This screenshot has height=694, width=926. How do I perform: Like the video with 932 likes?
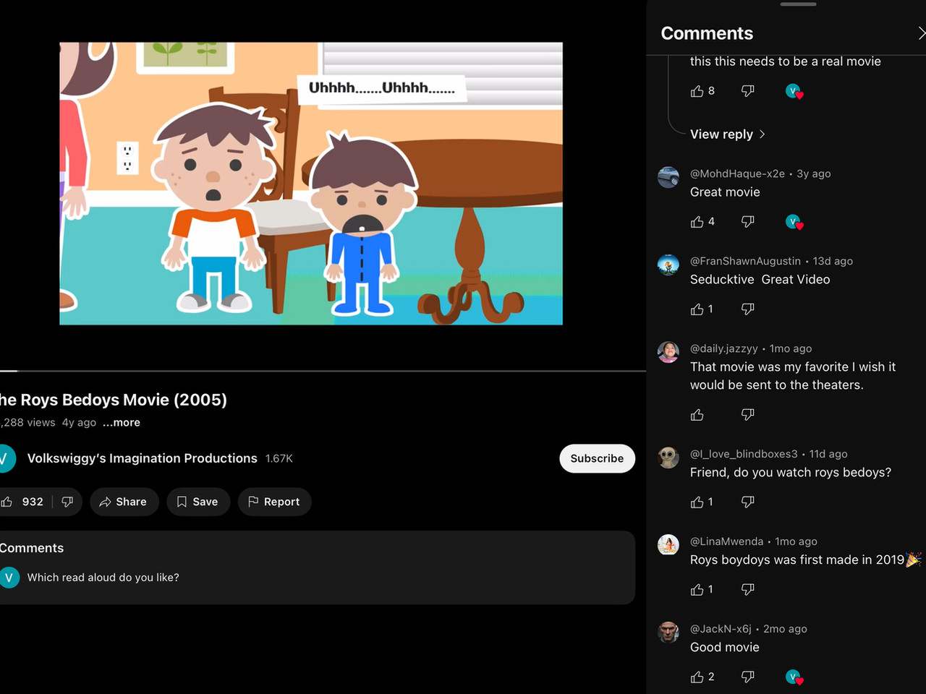coord(22,502)
